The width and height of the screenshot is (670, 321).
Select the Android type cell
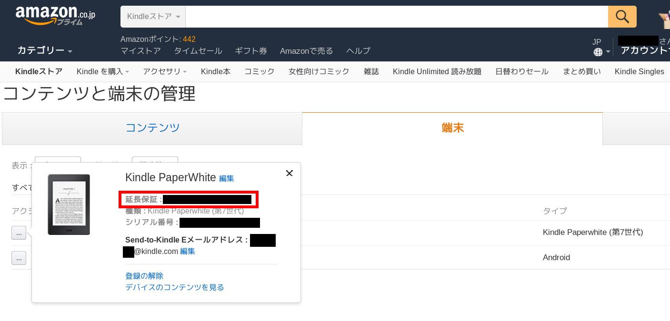click(x=556, y=257)
